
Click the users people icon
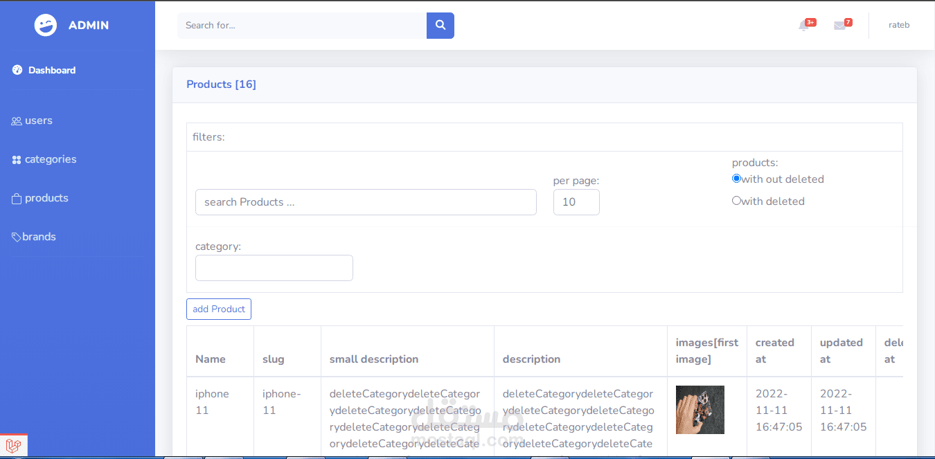(17, 121)
